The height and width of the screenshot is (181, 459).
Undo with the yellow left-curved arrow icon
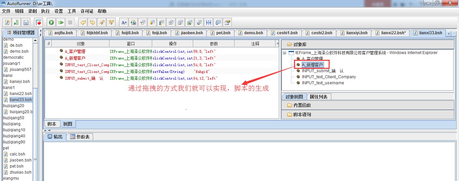click(83, 22)
